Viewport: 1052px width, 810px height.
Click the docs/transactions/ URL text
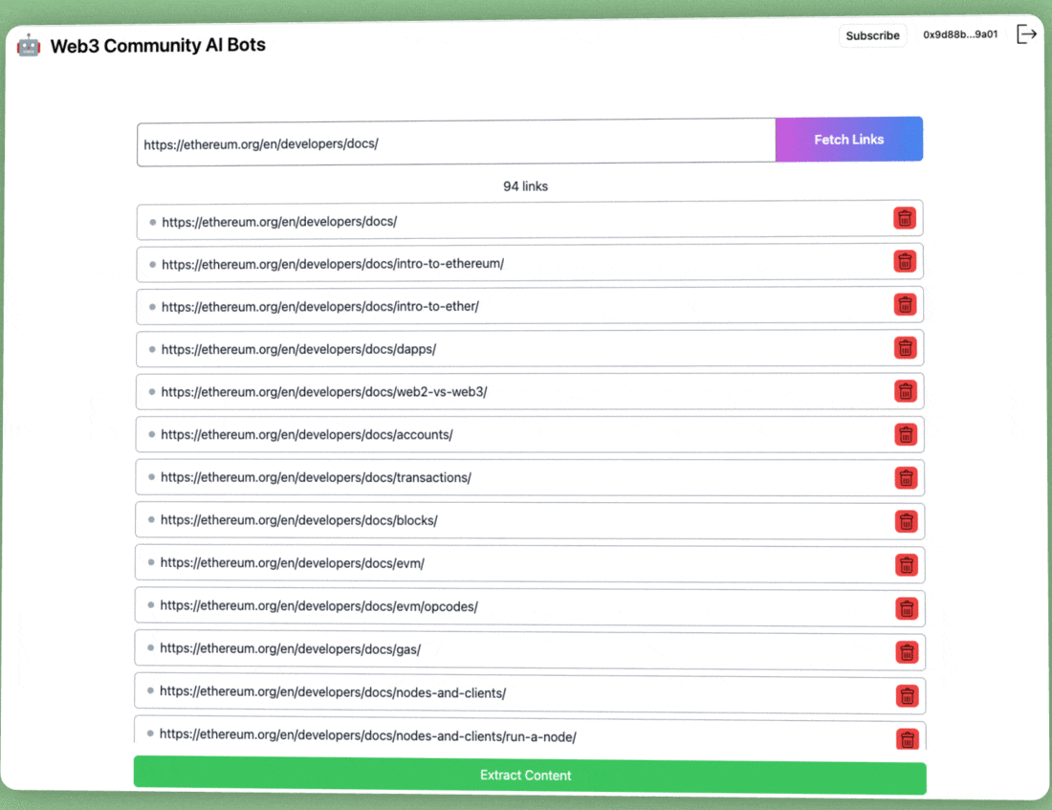(316, 477)
